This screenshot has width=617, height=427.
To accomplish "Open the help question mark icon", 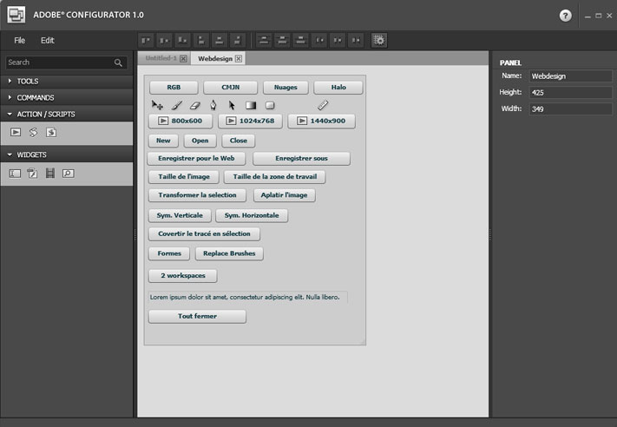I will pos(566,16).
